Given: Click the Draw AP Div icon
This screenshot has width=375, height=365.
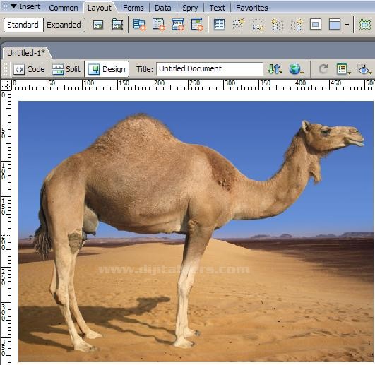Looking at the screenshot, I should tap(117, 25).
